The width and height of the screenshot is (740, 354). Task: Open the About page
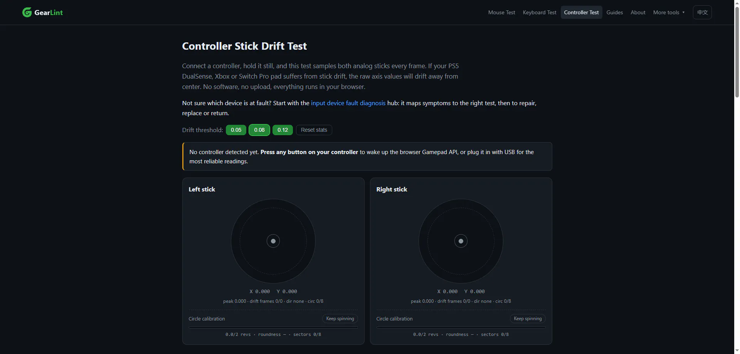pos(638,12)
